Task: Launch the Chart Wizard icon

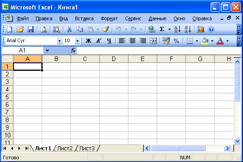Action: click(201, 29)
